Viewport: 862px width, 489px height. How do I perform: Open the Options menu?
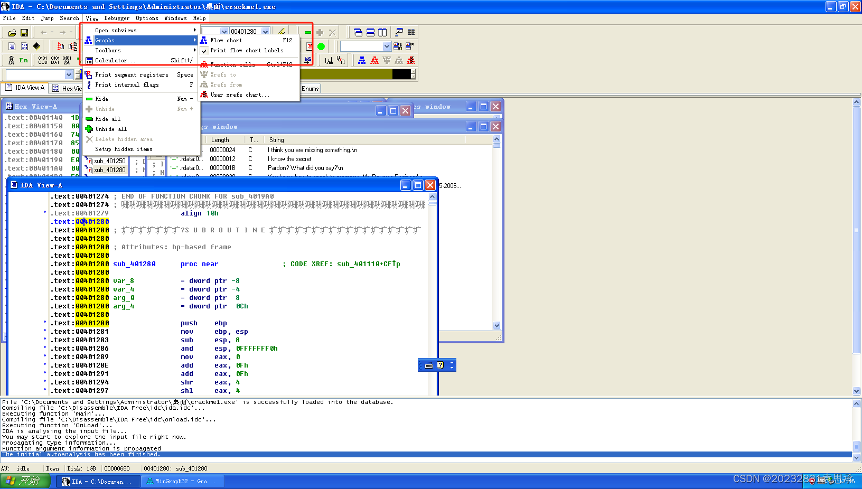[147, 18]
